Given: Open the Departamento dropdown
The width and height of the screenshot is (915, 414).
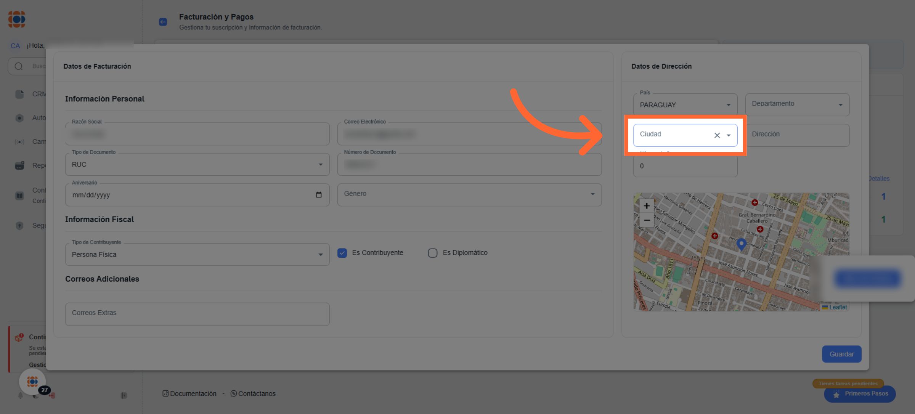Looking at the screenshot, I should (797, 105).
